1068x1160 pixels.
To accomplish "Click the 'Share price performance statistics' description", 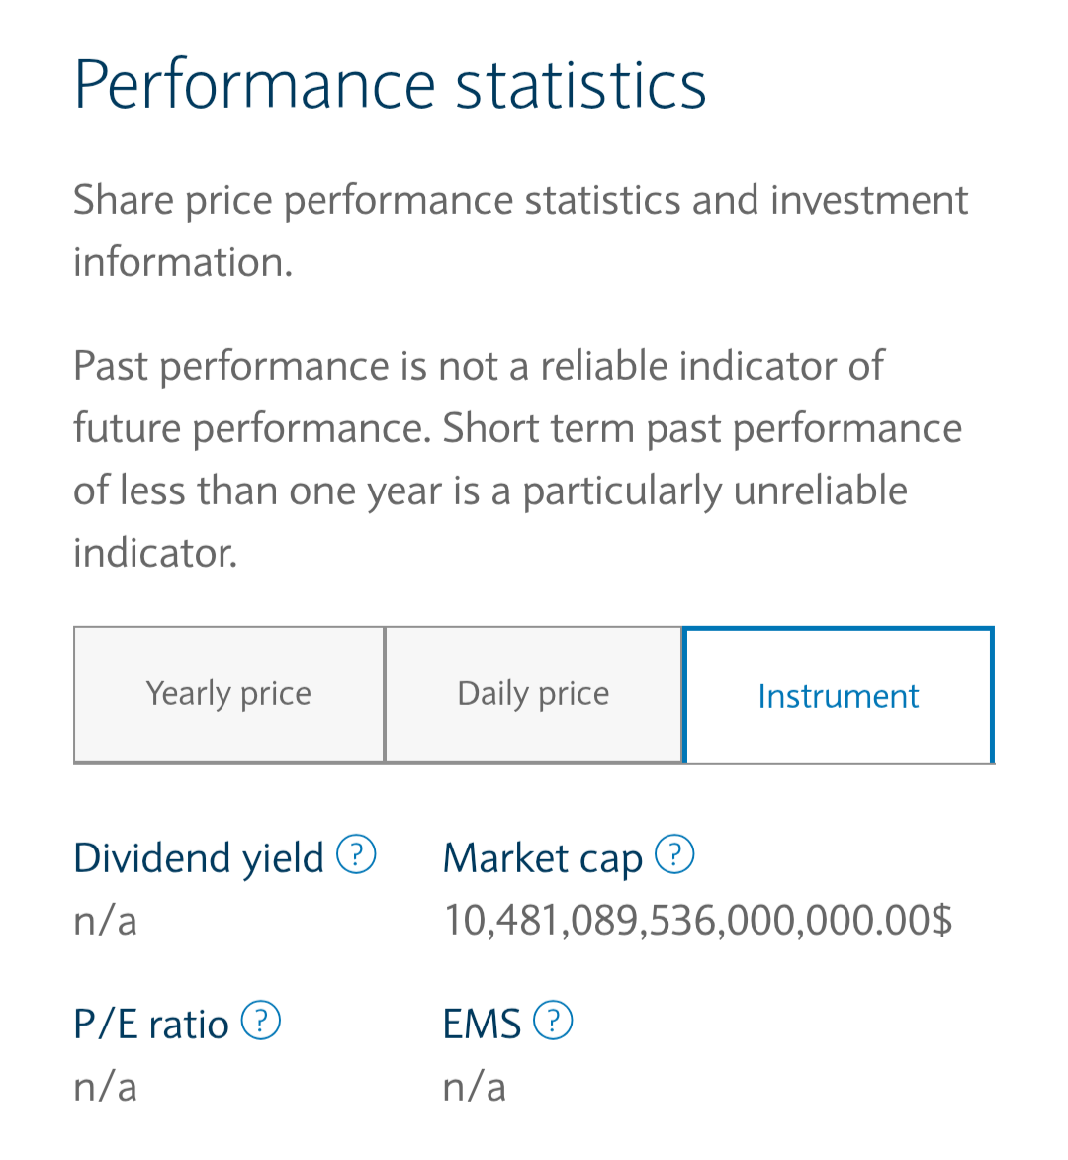I will tap(520, 230).
